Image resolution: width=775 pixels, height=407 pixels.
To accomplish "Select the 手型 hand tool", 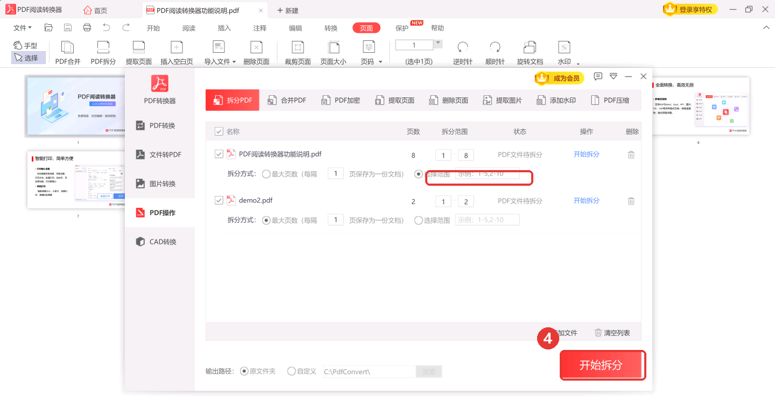I will click(x=26, y=46).
